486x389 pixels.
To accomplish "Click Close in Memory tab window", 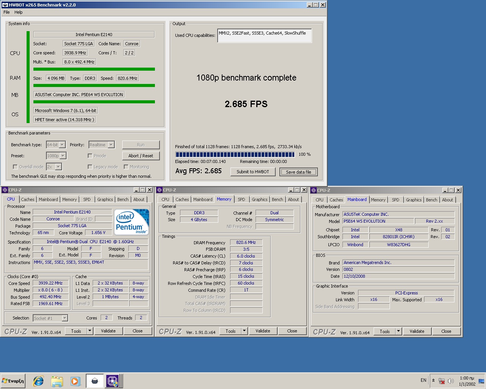I will tap(292, 331).
